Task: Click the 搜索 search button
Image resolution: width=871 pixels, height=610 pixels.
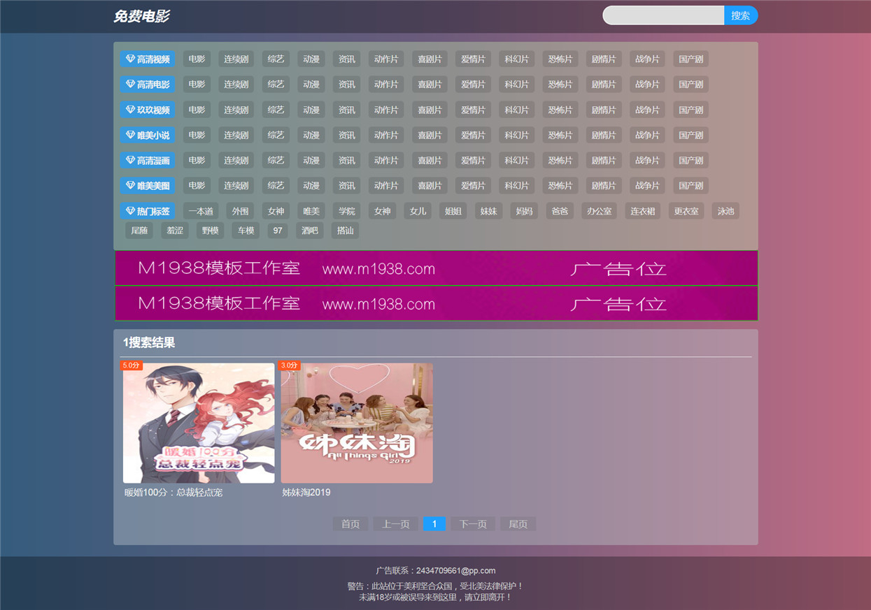Action: [741, 15]
